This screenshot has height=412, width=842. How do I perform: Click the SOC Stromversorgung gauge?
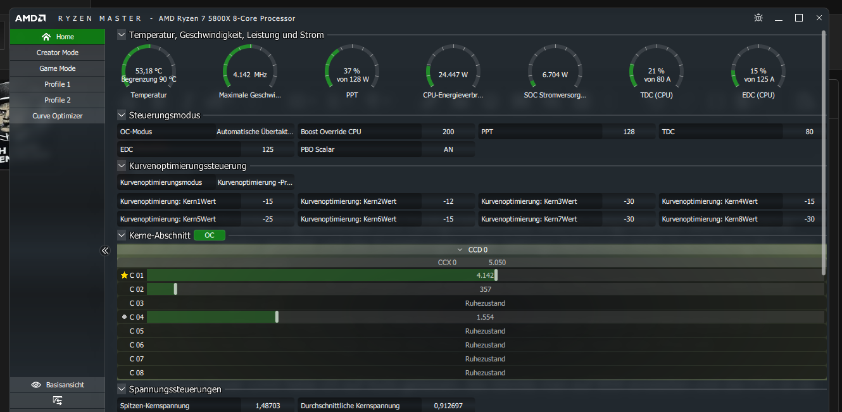point(555,72)
